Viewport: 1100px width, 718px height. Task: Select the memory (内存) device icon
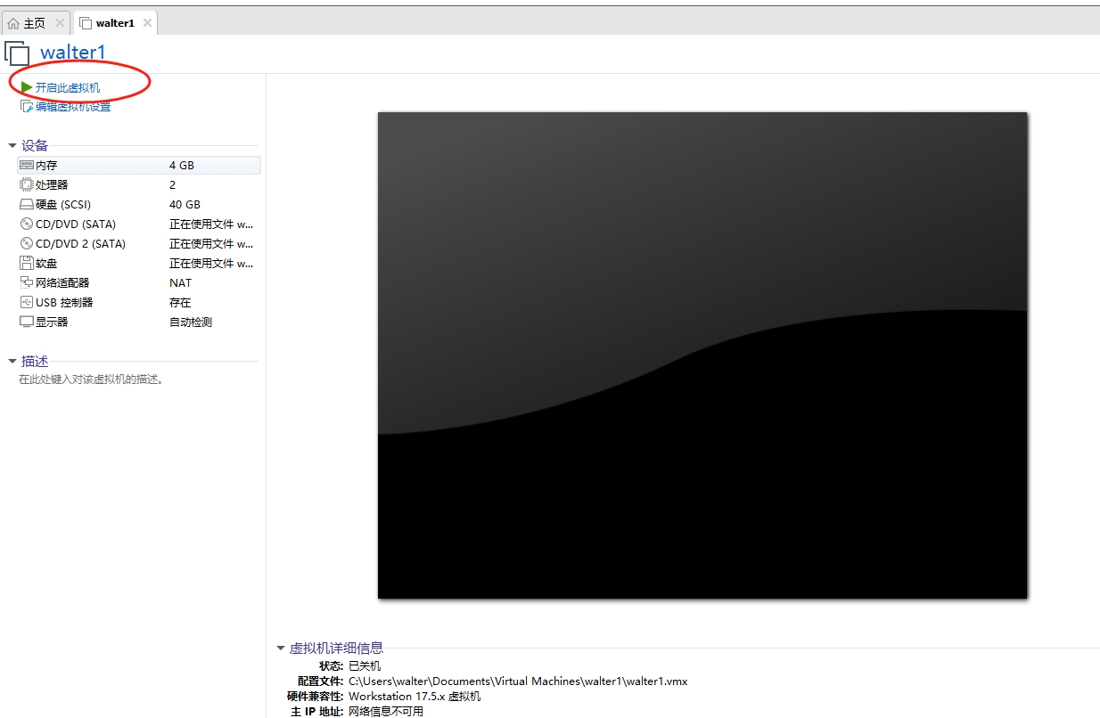point(27,166)
